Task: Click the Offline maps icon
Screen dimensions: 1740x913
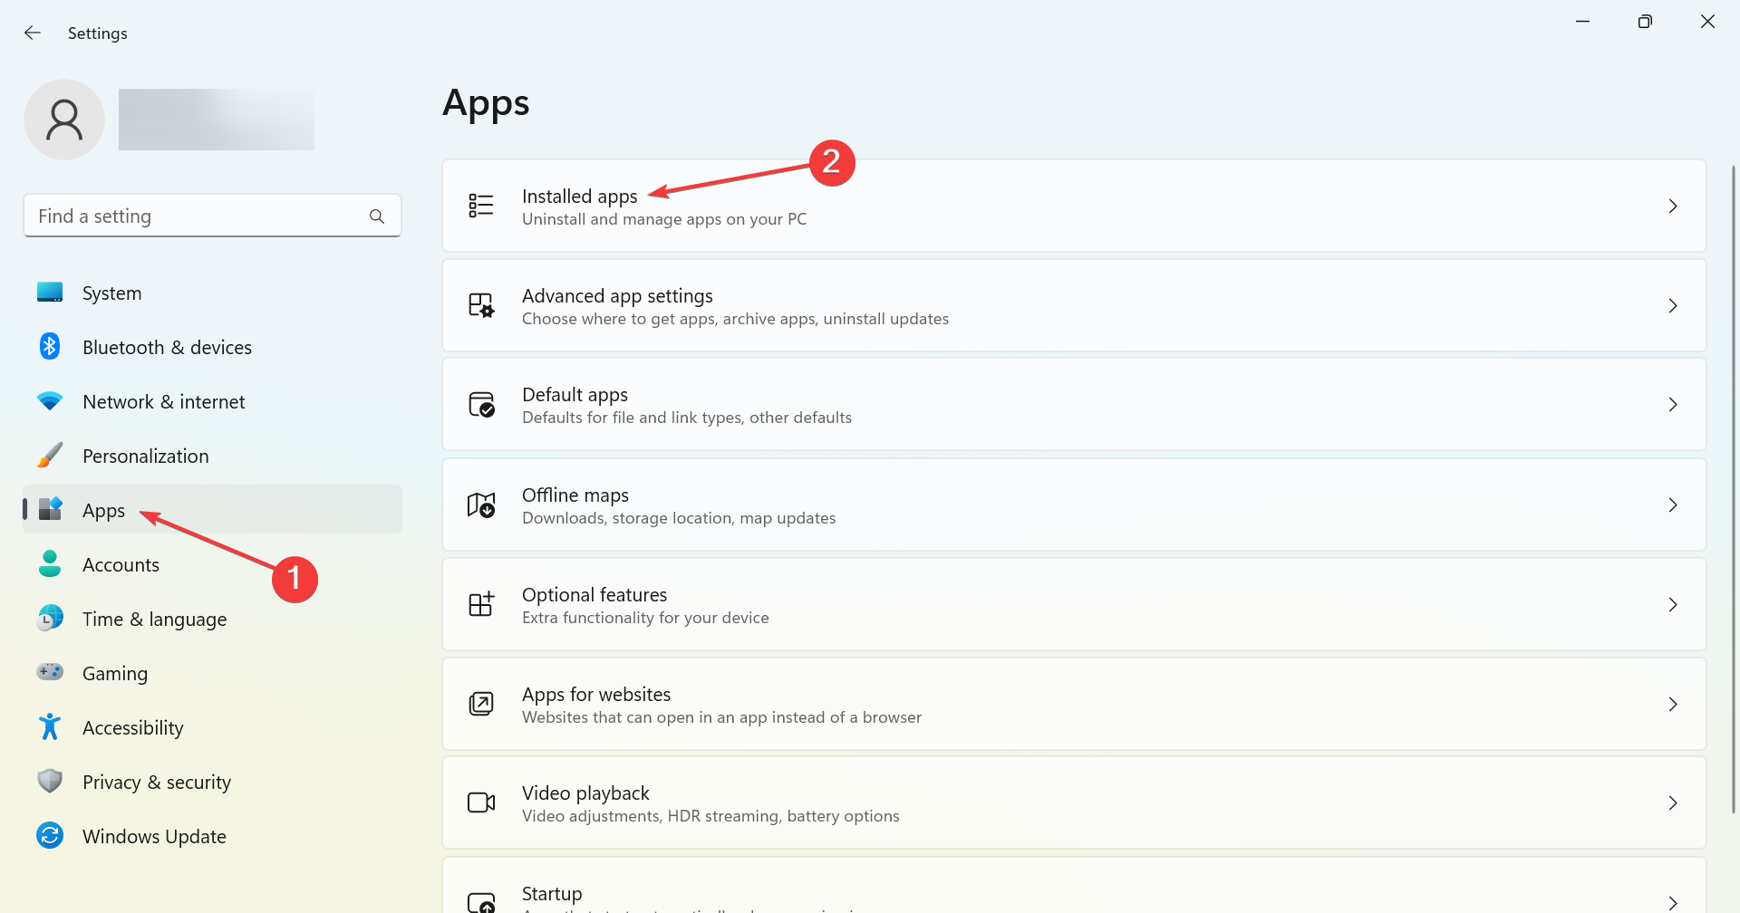Action: point(481,505)
